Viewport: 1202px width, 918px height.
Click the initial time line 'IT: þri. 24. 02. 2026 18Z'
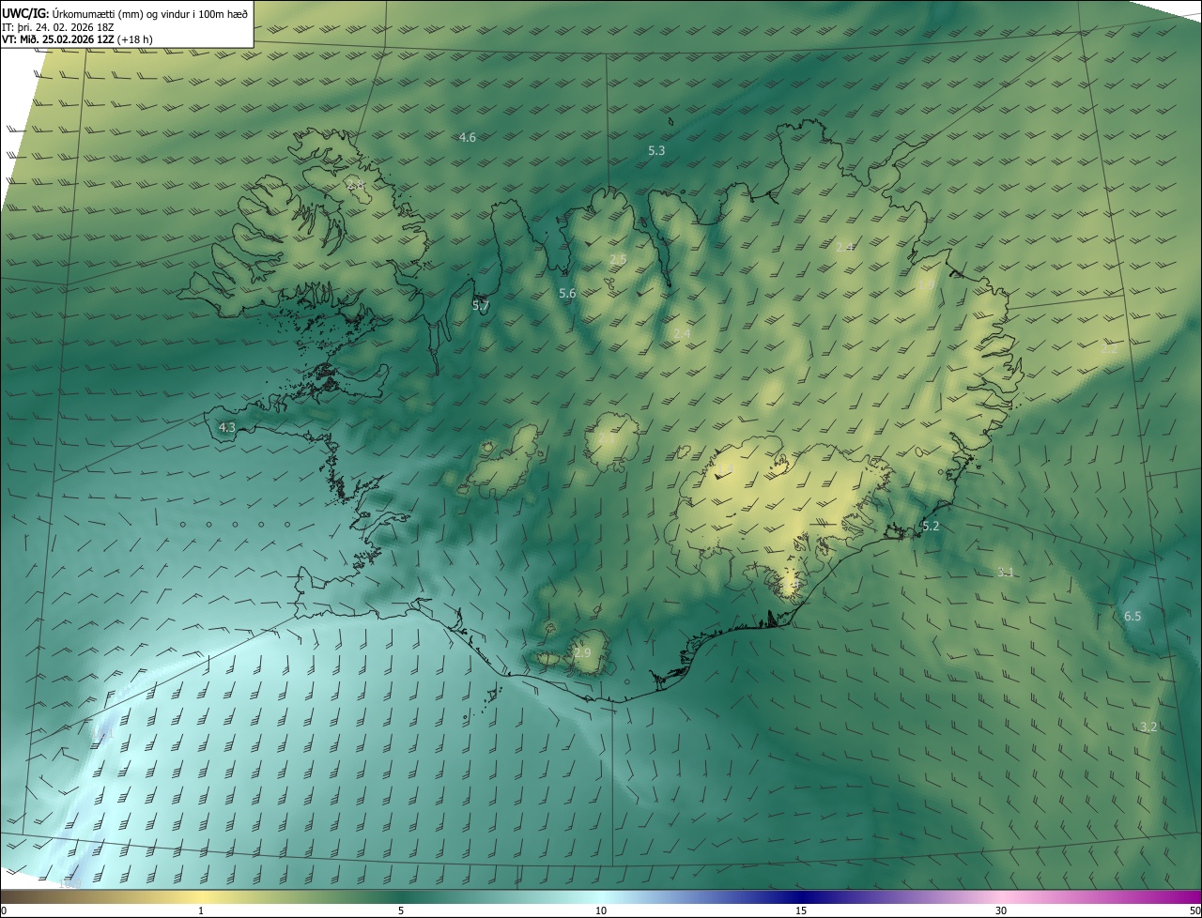58,27
